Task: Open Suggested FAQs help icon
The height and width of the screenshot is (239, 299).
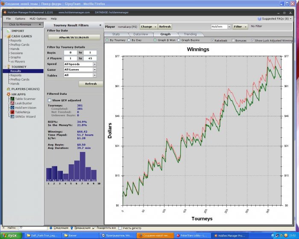Action: 259,19
